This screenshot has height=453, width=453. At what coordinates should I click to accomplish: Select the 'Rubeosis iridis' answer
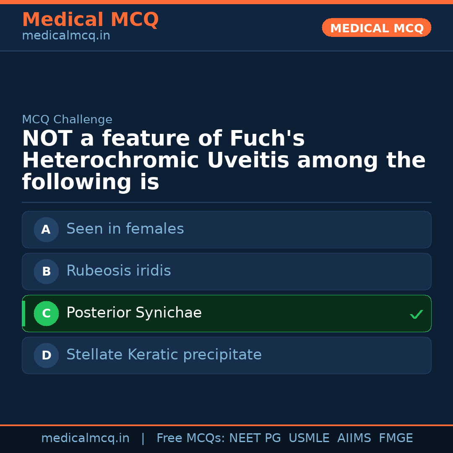coord(119,271)
